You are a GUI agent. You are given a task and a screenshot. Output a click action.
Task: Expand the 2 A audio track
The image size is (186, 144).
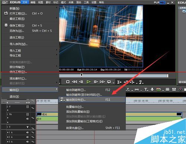click(x=8, y=137)
